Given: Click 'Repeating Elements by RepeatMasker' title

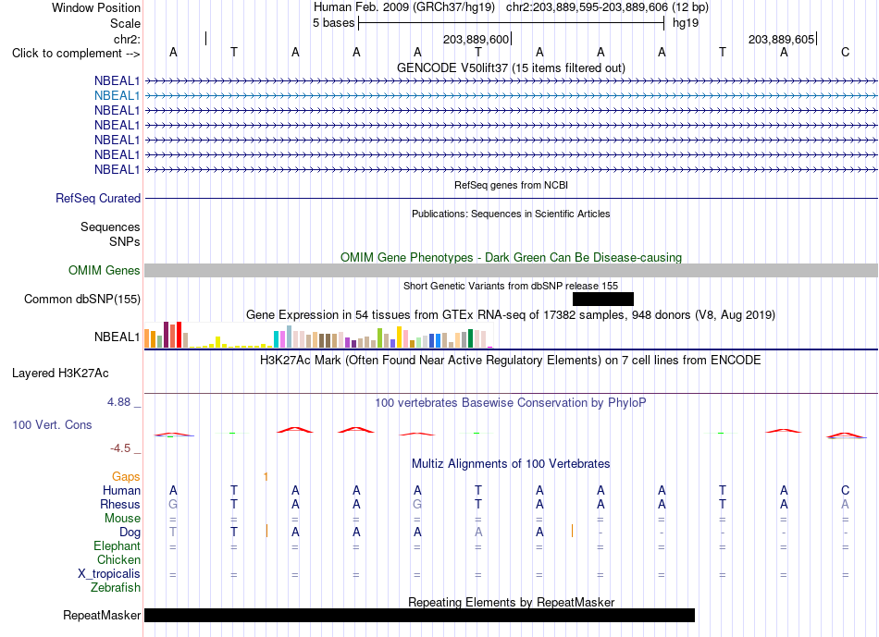Looking at the screenshot, I should click(x=511, y=603).
